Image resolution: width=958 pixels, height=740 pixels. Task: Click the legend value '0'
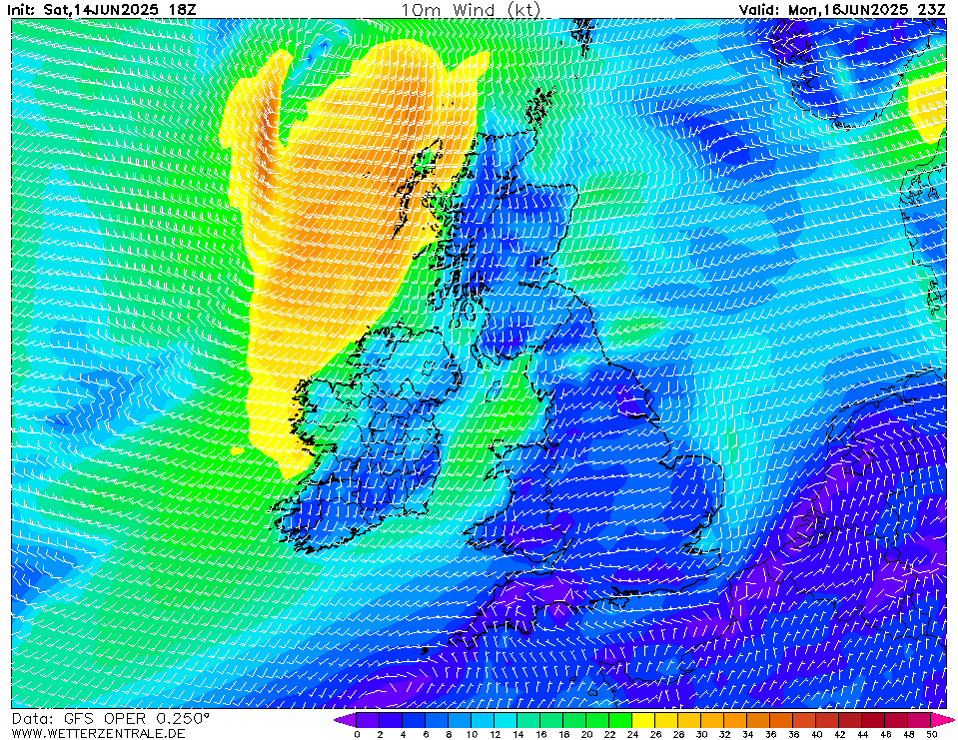tap(357, 734)
